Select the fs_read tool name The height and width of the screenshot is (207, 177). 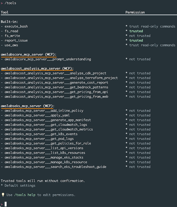tap(12, 31)
